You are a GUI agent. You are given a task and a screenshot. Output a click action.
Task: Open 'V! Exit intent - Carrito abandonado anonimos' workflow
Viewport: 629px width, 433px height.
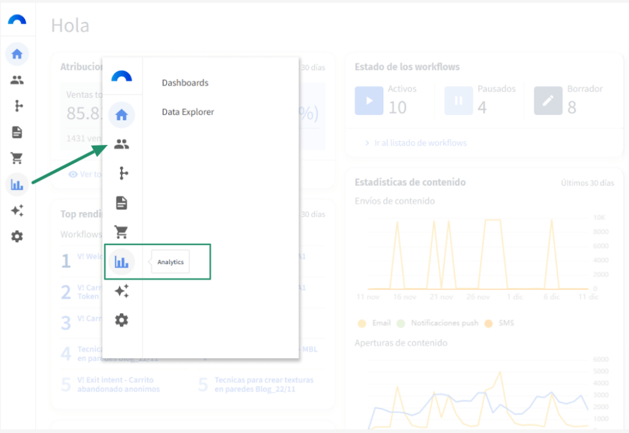pos(119,384)
